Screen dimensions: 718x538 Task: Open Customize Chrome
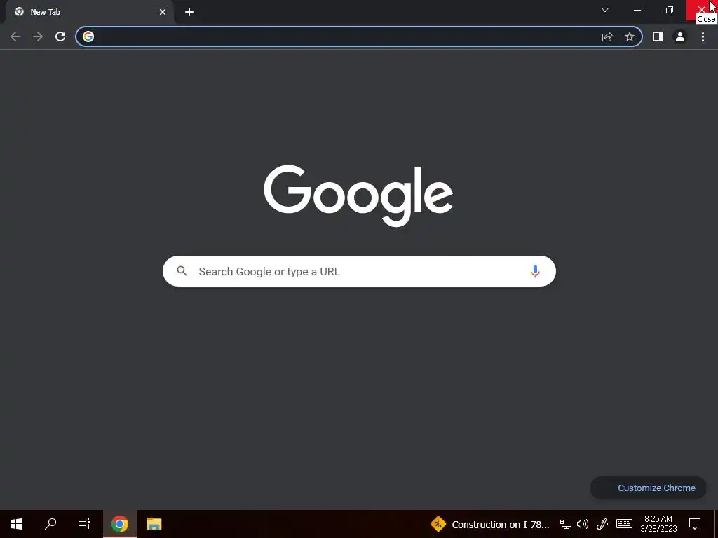(x=649, y=488)
